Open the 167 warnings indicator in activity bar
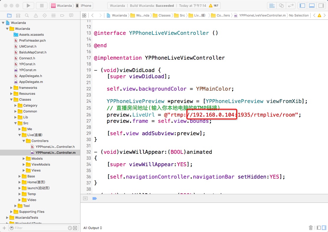The height and width of the screenshot is (232, 328). point(214,6)
